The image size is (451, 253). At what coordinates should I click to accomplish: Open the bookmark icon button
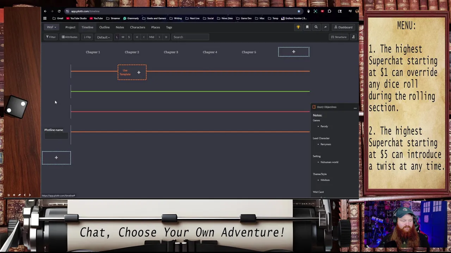tap(307, 27)
